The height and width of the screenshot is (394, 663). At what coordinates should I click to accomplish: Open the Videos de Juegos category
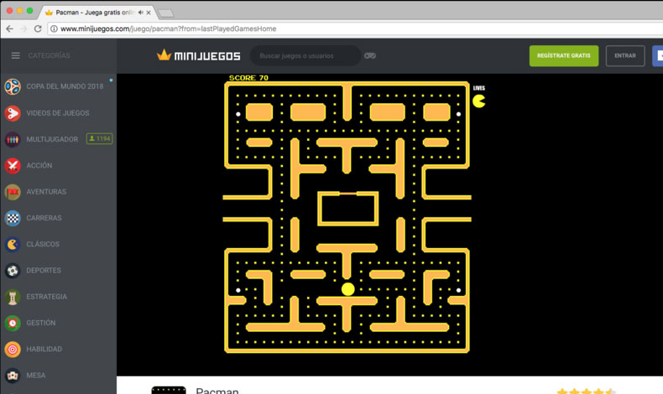click(58, 113)
